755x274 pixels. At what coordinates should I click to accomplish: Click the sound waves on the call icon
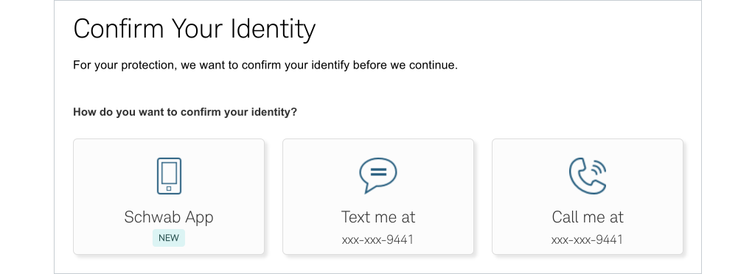tap(597, 167)
